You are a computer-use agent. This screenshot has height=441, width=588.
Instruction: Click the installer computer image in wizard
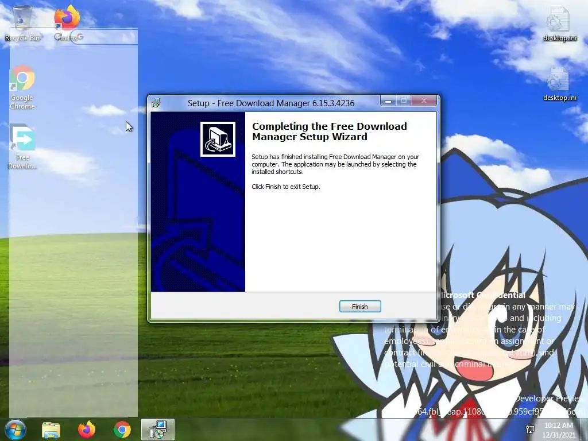pyautogui.click(x=218, y=139)
